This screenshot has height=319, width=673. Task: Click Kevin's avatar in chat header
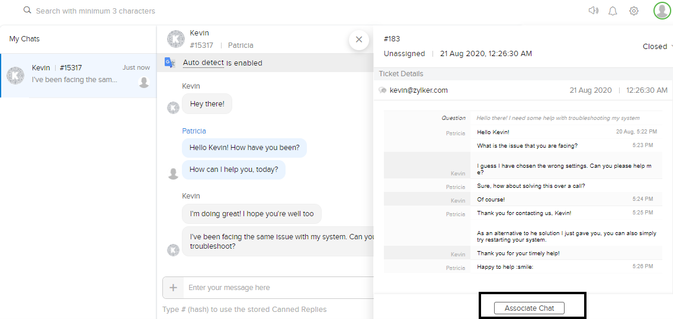tap(176, 39)
